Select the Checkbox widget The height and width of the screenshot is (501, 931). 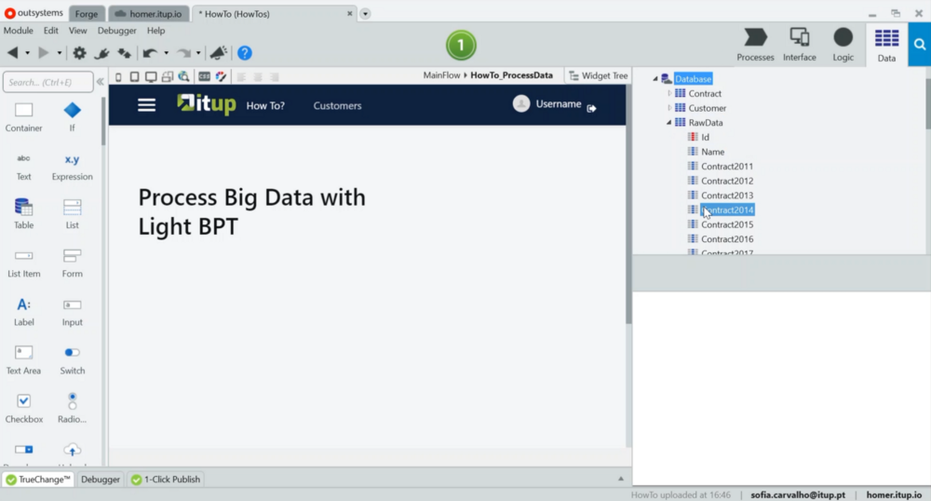tap(24, 409)
